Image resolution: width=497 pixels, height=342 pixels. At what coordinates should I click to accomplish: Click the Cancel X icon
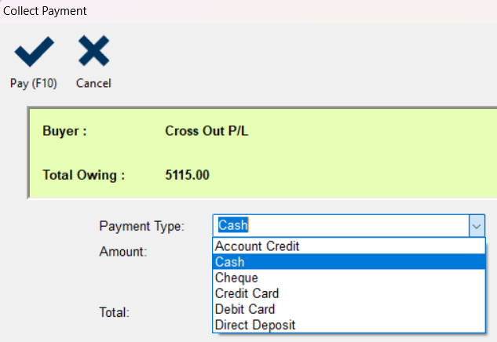(x=93, y=53)
